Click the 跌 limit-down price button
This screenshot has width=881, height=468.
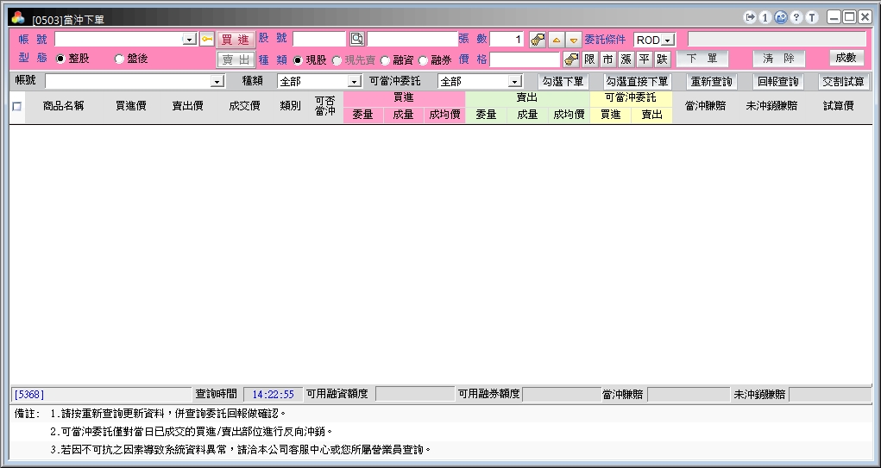663,59
